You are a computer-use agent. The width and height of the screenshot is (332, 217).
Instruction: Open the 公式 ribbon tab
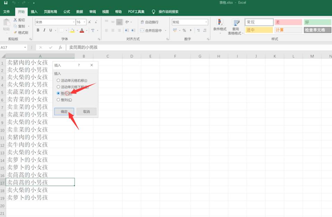67,12
